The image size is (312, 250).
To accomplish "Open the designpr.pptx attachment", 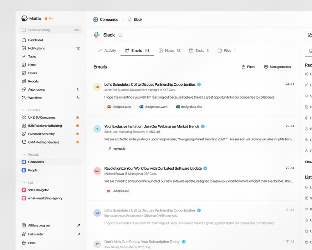I will pyautogui.click(x=119, y=106).
